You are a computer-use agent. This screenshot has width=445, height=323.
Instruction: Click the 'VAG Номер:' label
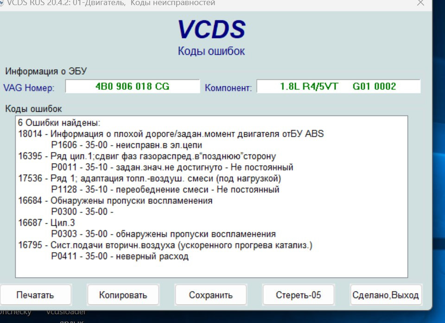tap(29, 88)
